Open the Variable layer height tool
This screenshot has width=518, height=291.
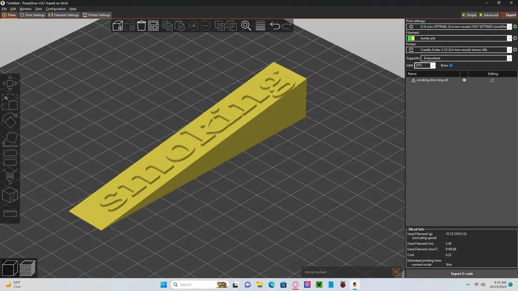260,26
